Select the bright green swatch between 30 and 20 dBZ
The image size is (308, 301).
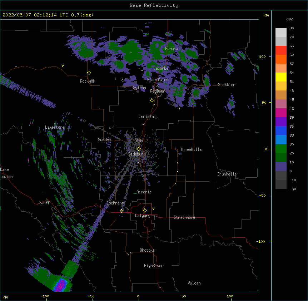281,149
